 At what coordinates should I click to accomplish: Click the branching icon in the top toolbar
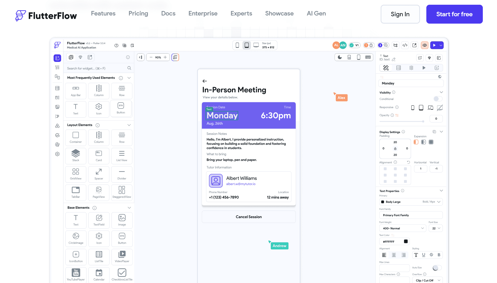395,45
